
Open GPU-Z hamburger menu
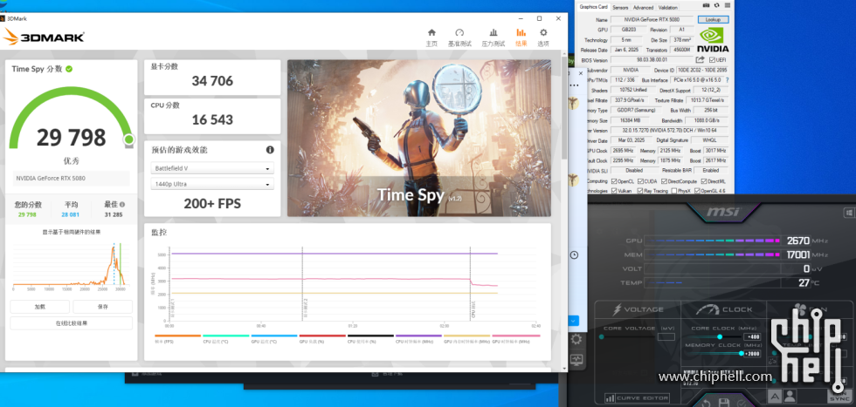[727, 5]
